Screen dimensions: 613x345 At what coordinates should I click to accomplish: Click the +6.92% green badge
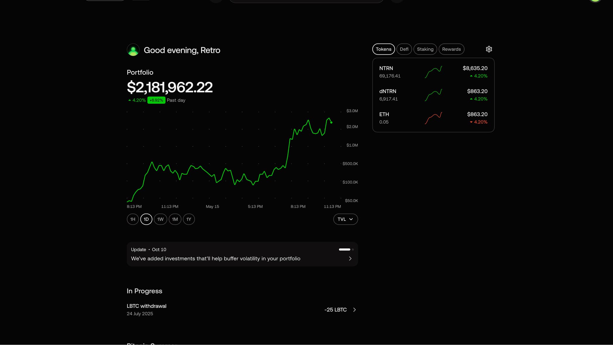coord(156,100)
